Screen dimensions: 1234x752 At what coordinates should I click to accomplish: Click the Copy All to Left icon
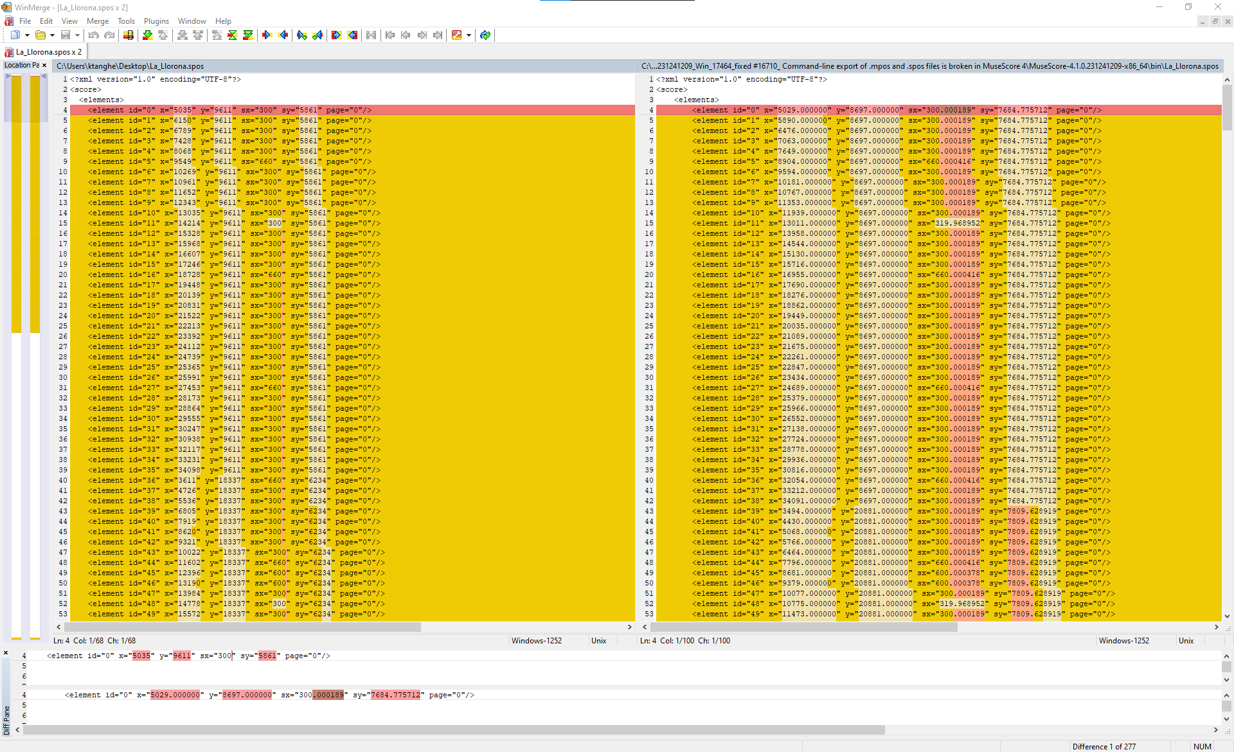click(x=352, y=35)
